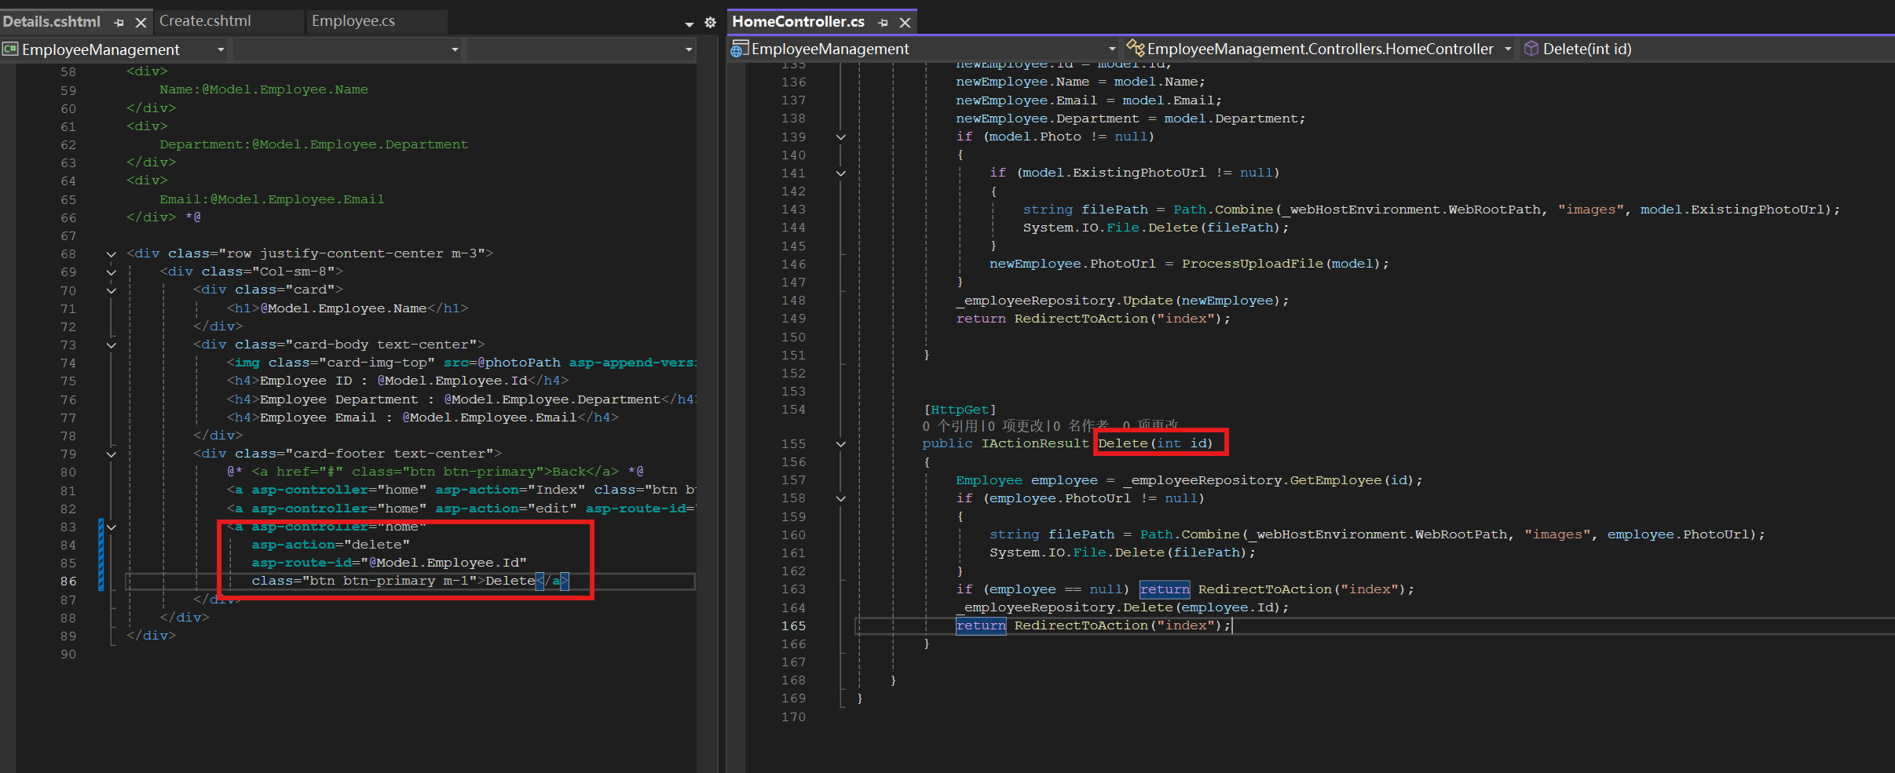
Task: Click '_employeeRepository.Delete(employee.Id);' line
Action: click(x=1122, y=607)
